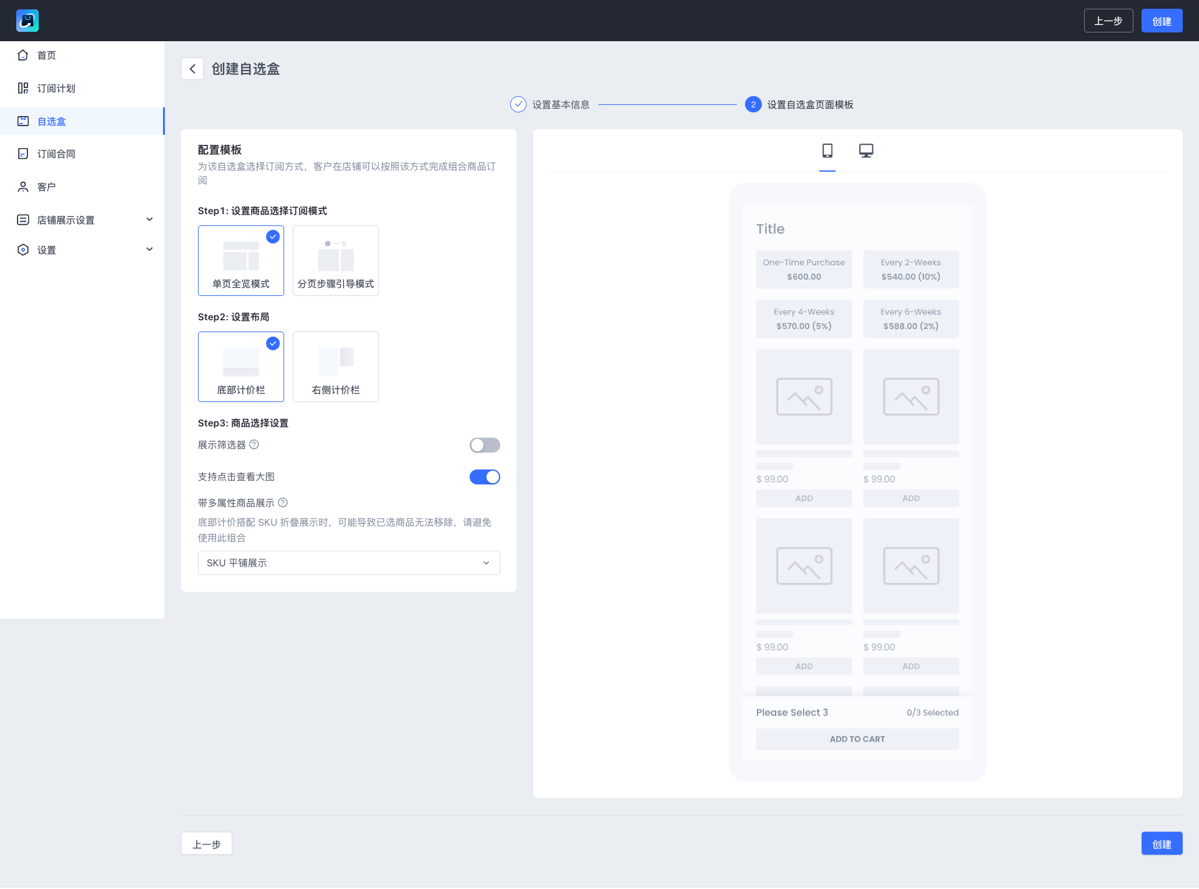Open 订阅计划 in the sidebar

point(56,88)
